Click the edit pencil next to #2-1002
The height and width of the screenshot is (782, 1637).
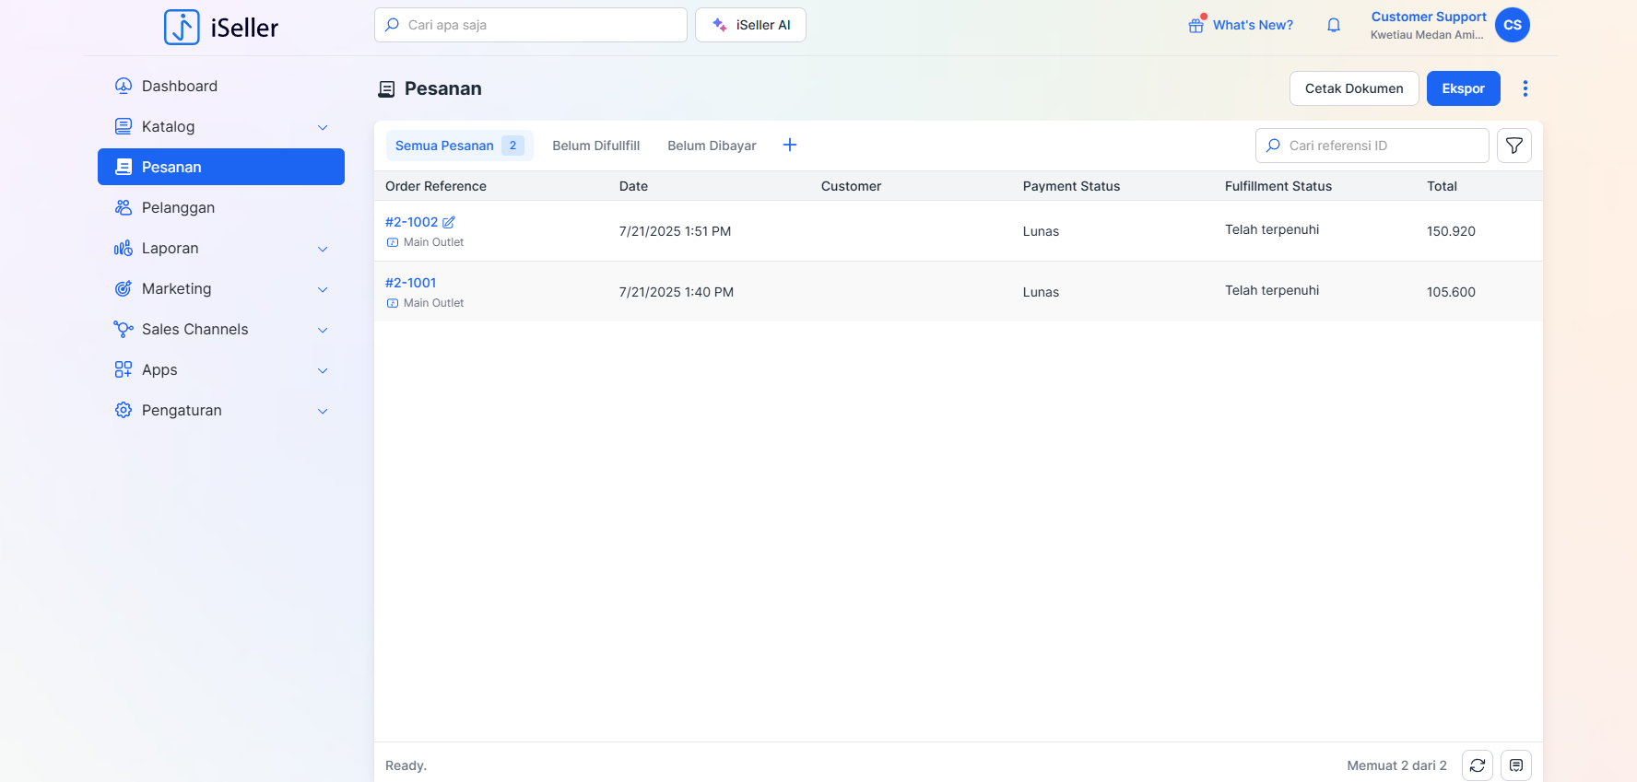[x=449, y=222]
